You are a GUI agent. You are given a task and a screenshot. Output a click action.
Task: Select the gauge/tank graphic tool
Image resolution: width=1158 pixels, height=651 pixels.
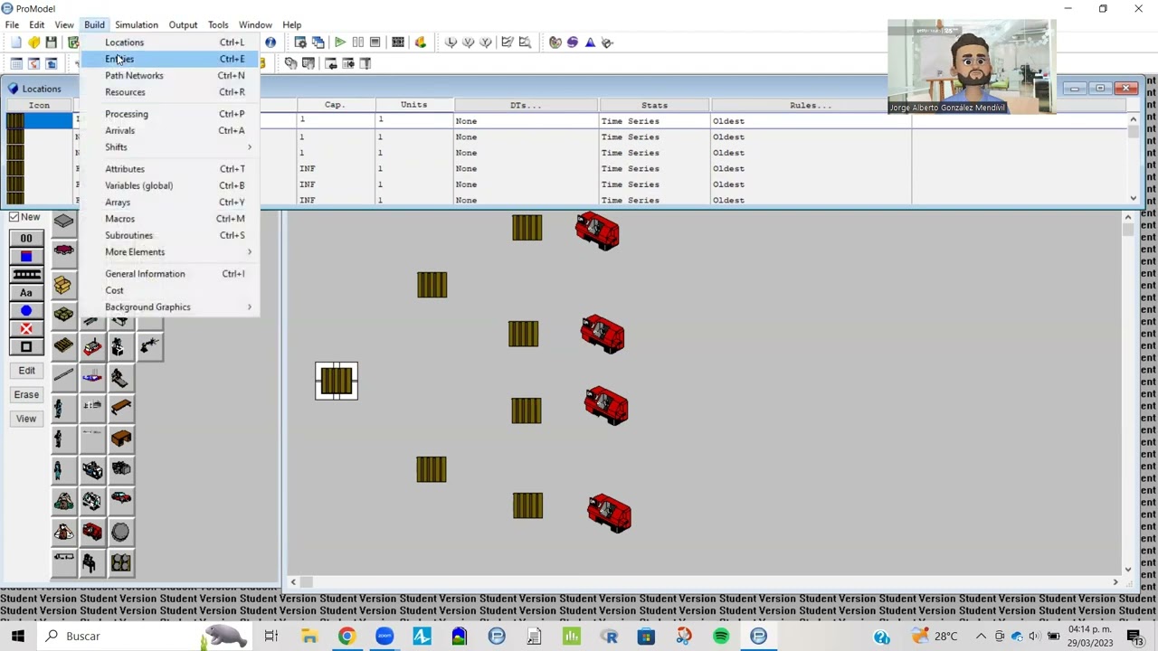click(x=26, y=257)
